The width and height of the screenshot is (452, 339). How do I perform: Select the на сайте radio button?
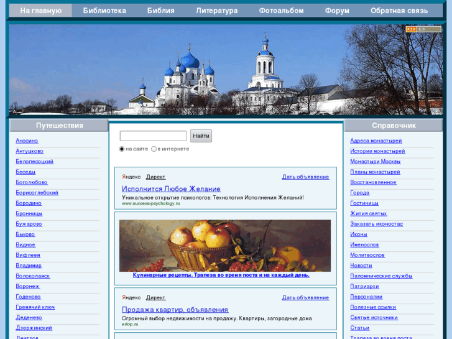click(x=122, y=149)
